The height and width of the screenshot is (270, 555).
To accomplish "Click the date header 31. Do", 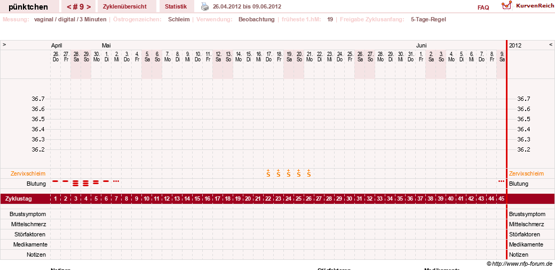I will (x=410, y=57).
